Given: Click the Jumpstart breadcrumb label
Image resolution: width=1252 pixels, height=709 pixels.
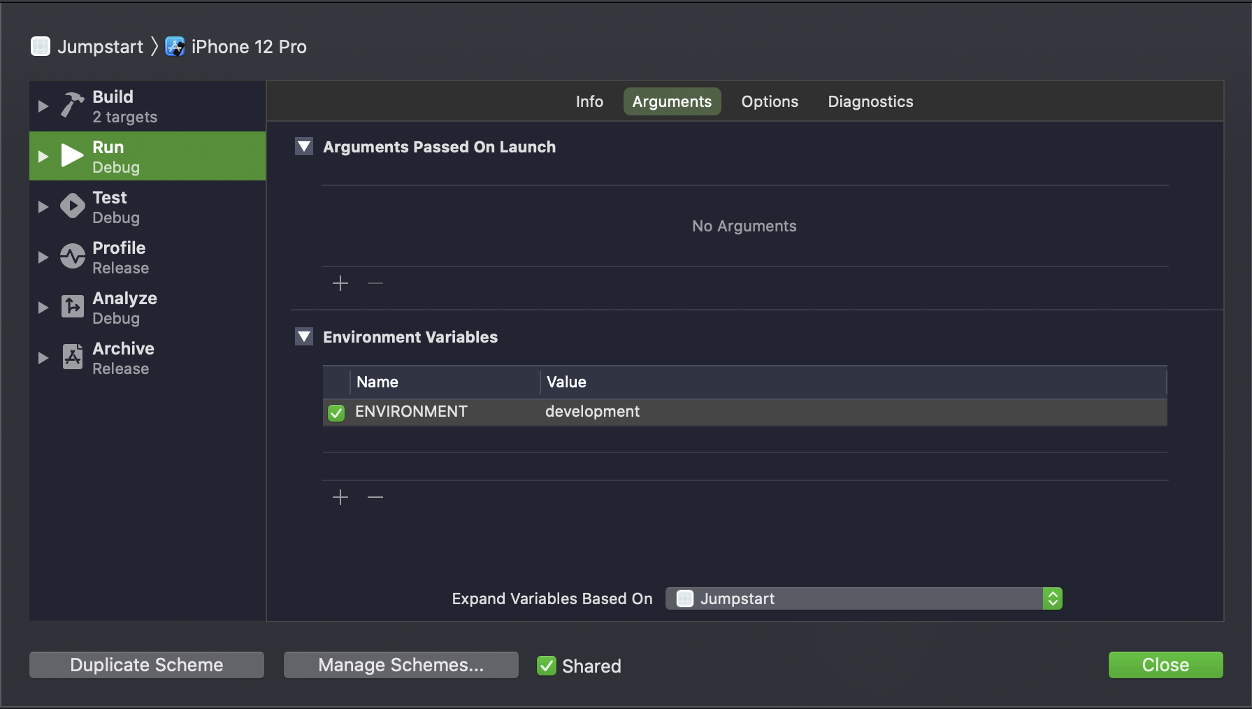Looking at the screenshot, I should pos(100,47).
